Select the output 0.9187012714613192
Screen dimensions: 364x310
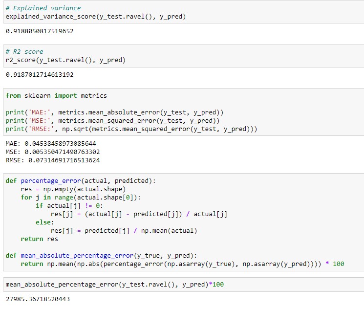click(40, 75)
